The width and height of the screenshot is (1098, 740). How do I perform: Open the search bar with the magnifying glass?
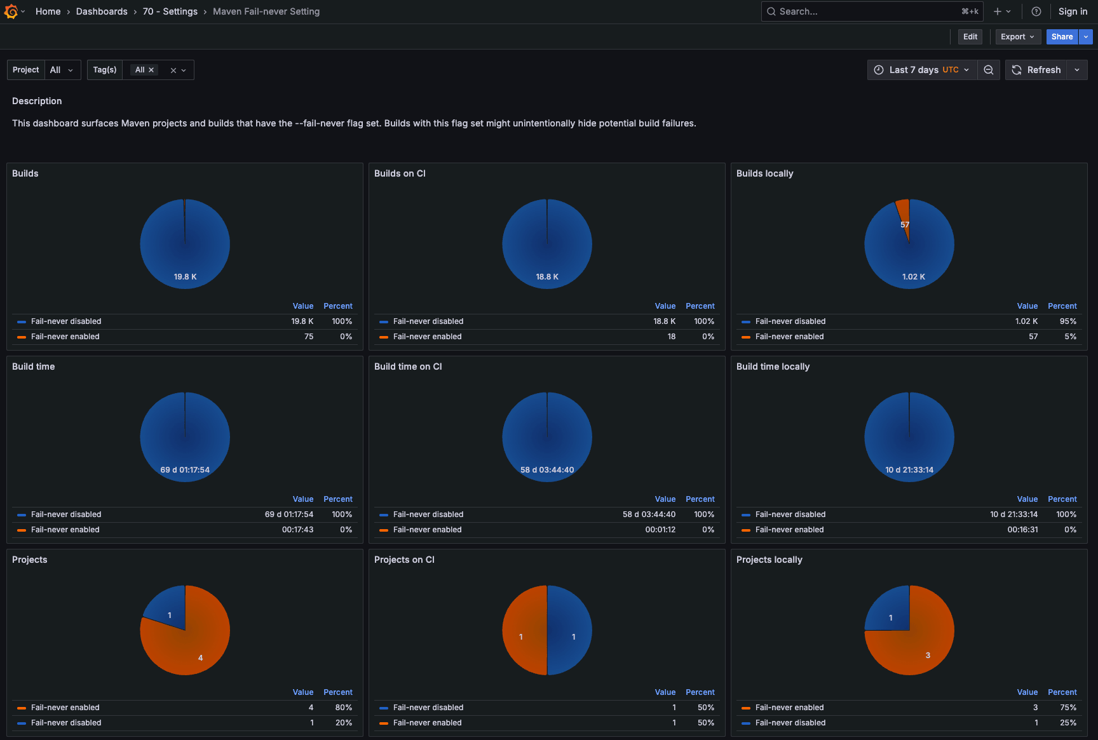click(771, 11)
